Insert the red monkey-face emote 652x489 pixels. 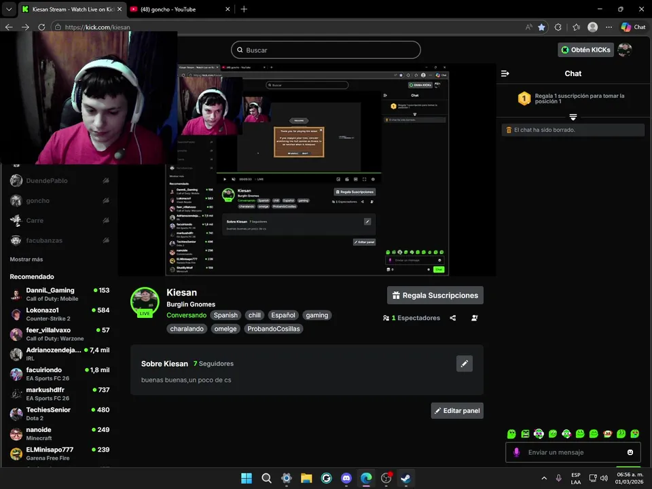click(607, 434)
